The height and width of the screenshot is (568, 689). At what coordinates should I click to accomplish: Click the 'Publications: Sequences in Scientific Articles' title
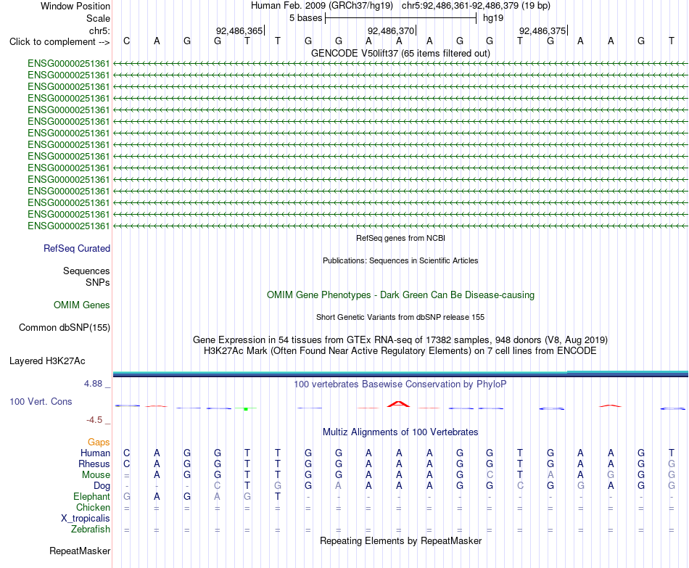point(400,260)
